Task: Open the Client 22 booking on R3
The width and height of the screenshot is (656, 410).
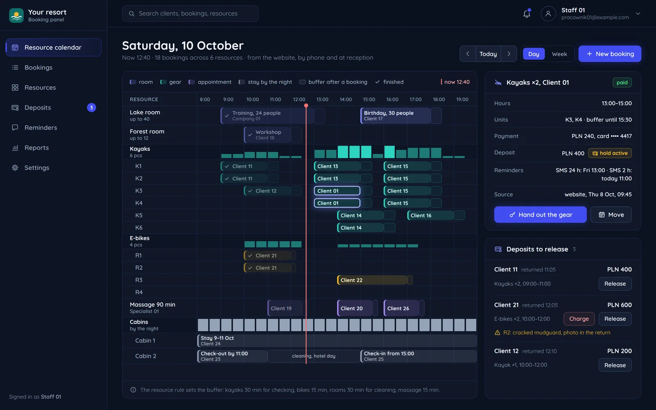Action: pyautogui.click(x=372, y=280)
